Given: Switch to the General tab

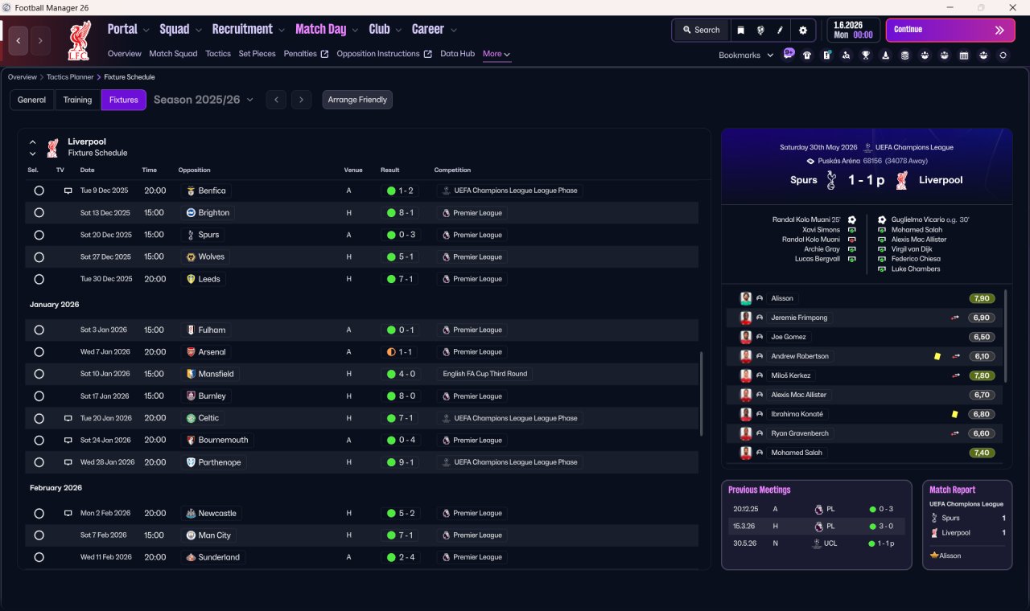Looking at the screenshot, I should click(32, 100).
